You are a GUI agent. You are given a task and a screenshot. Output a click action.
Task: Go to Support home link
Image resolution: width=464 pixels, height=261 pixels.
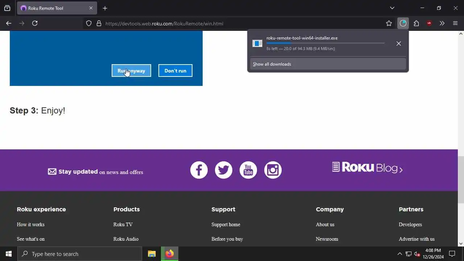coord(226,224)
